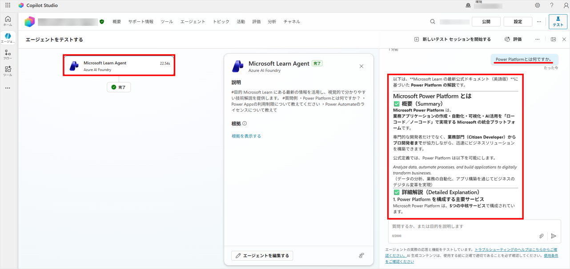Click the info icon next to 根拠
The width and height of the screenshot is (570, 269).
[x=245, y=123]
